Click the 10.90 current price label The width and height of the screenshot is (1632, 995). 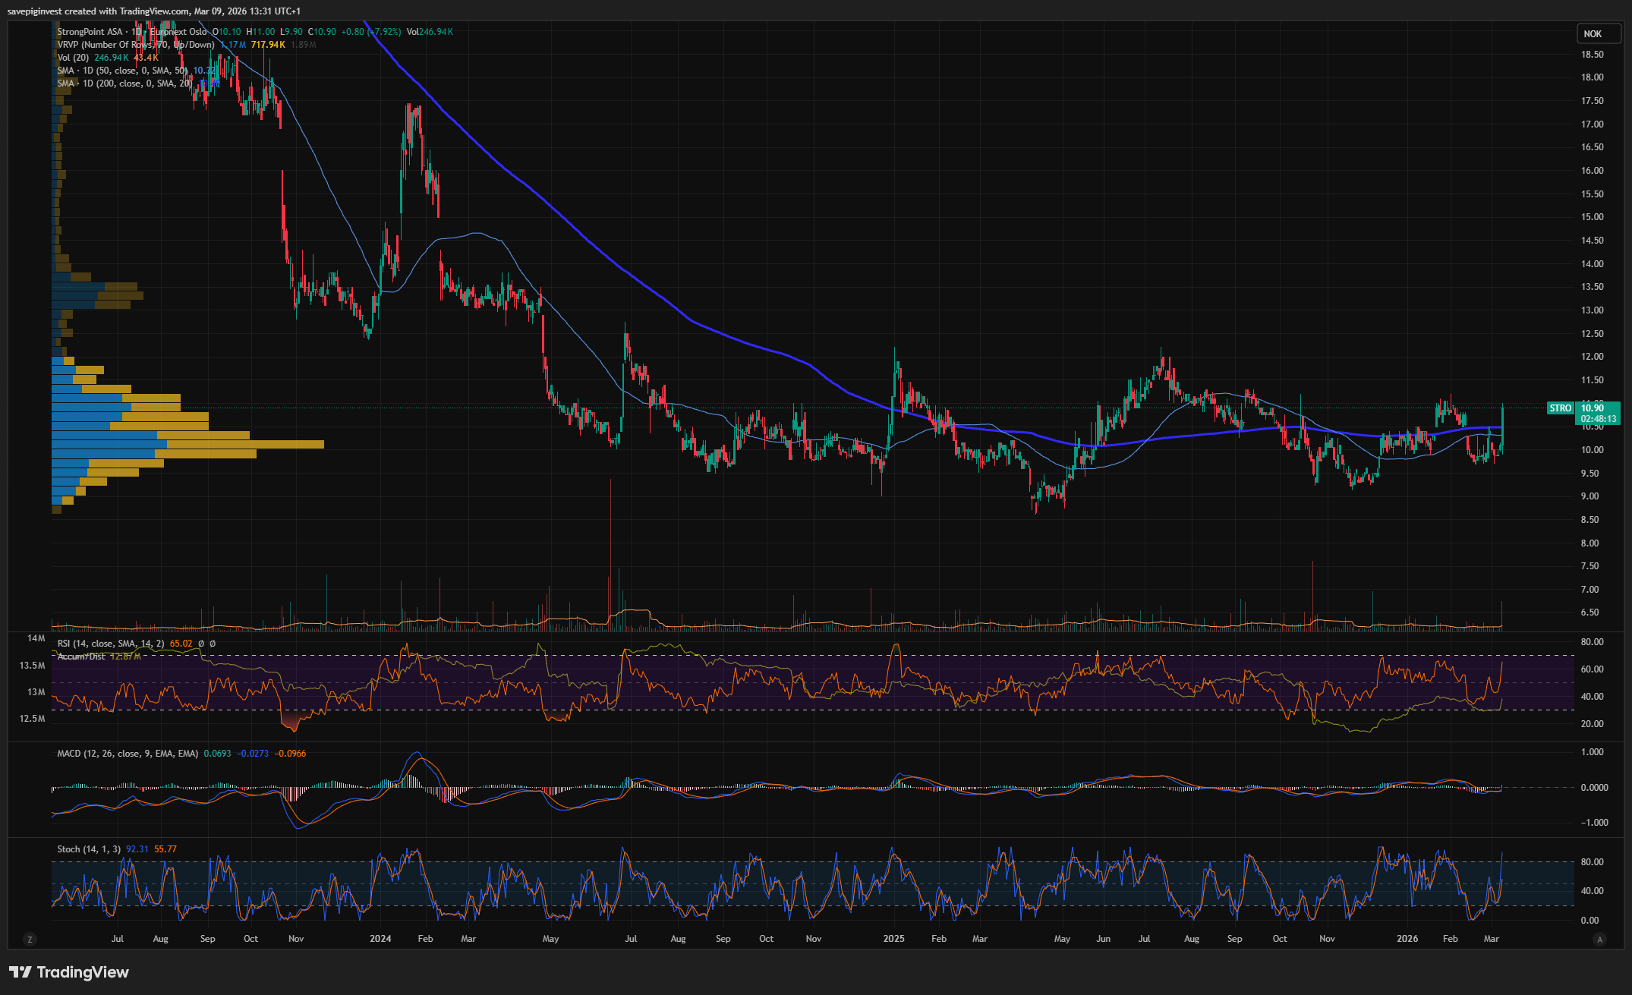(x=1593, y=408)
